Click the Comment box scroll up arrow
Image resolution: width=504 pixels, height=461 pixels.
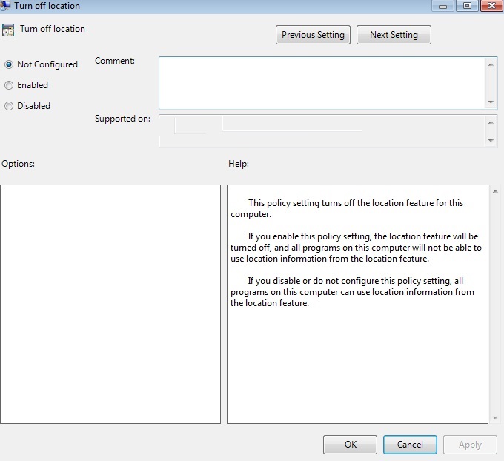491,64
